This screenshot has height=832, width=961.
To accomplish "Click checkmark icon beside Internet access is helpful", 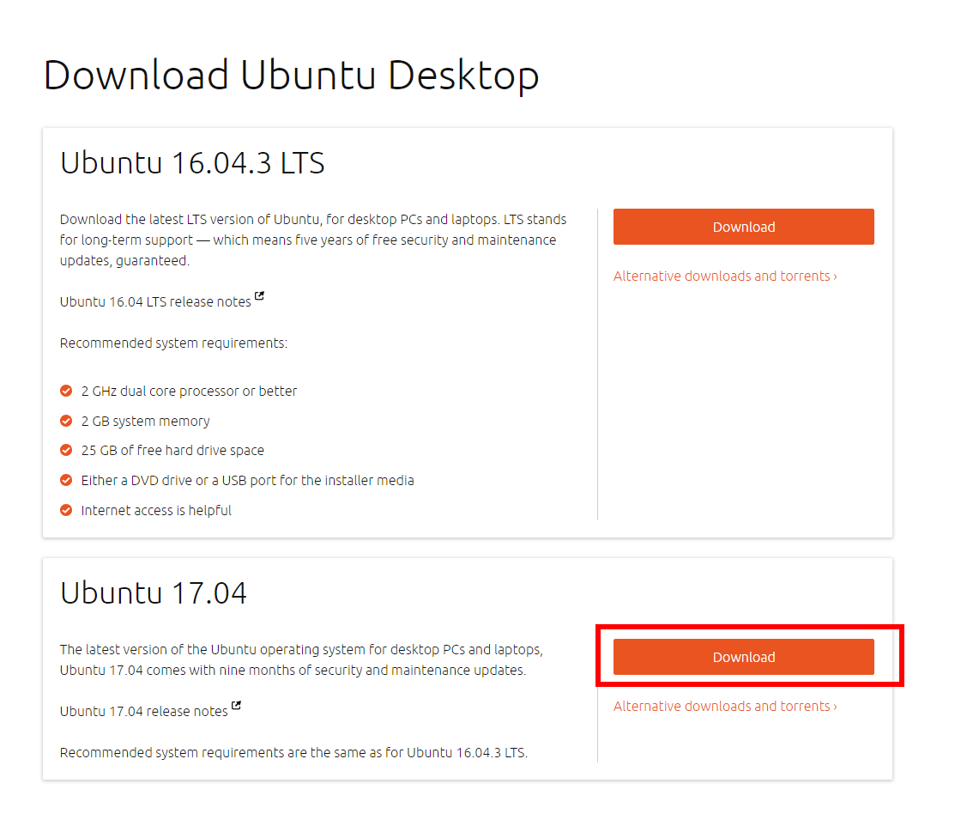I will [x=66, y=510].
